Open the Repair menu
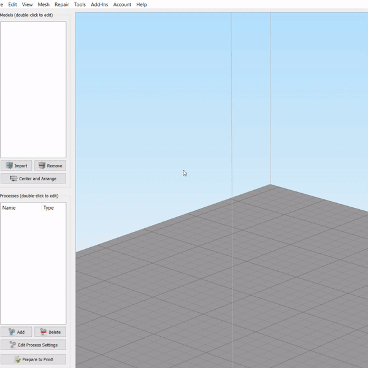 [x=62, y=4]
